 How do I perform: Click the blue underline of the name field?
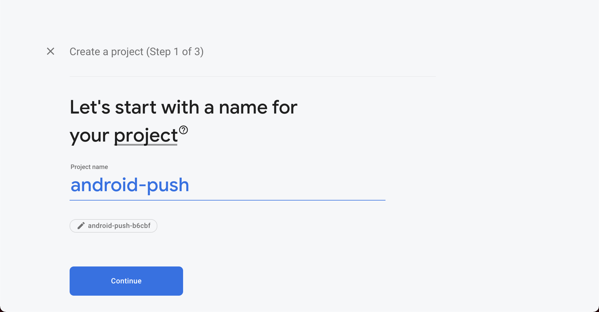[227, 200]
